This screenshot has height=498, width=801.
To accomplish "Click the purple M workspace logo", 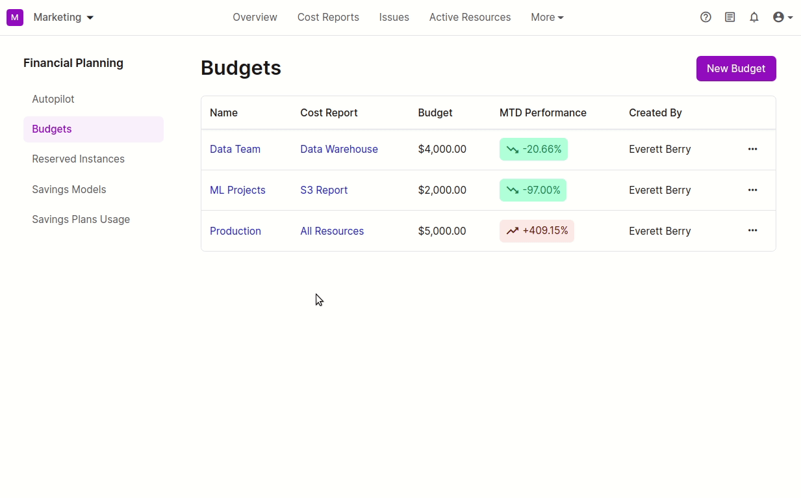I will (x=15, y=18).
